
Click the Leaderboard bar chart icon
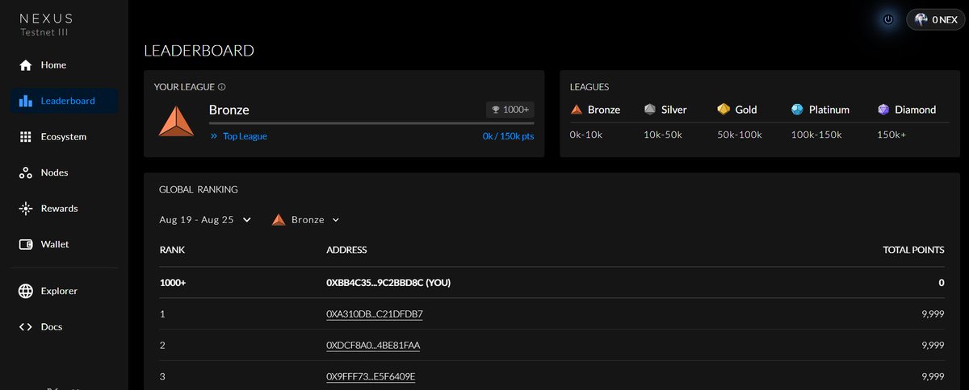click(25, 101)
